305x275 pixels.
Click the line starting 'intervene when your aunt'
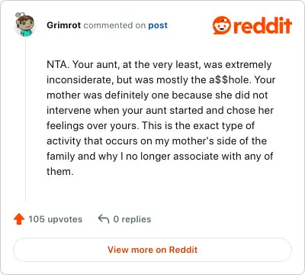point(160,110)
